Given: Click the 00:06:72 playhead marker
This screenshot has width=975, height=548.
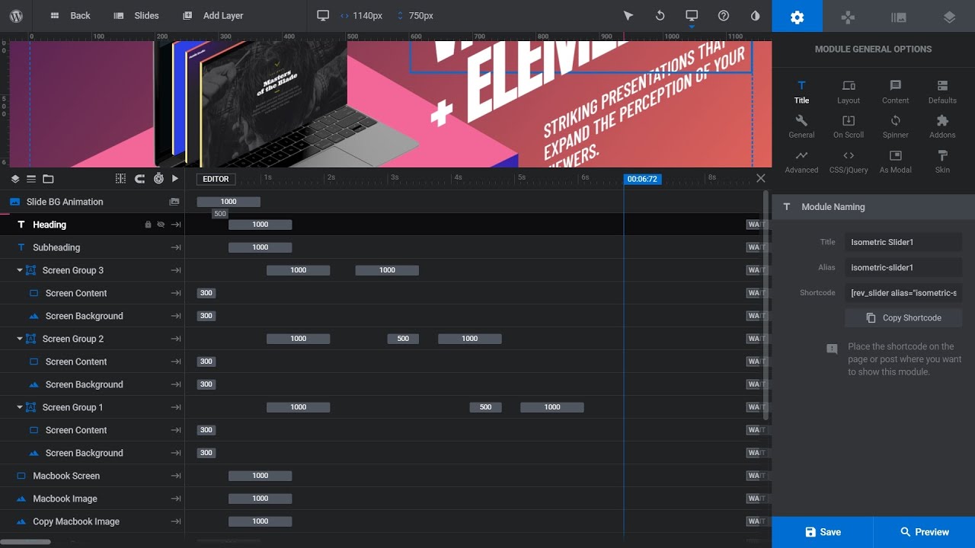Looking at the screenshot, I should tap(642, 179).
